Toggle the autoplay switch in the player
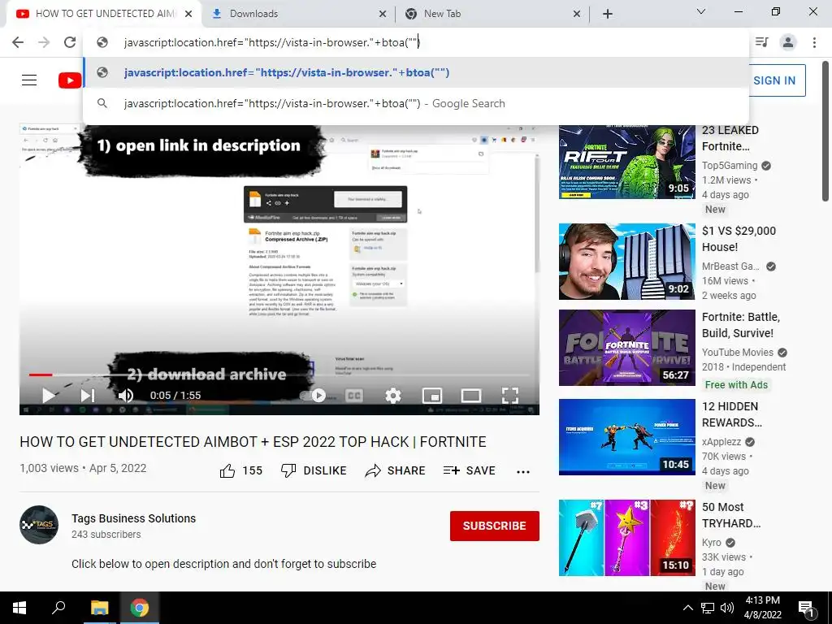 pyautogui.click(x=313, y=396)
